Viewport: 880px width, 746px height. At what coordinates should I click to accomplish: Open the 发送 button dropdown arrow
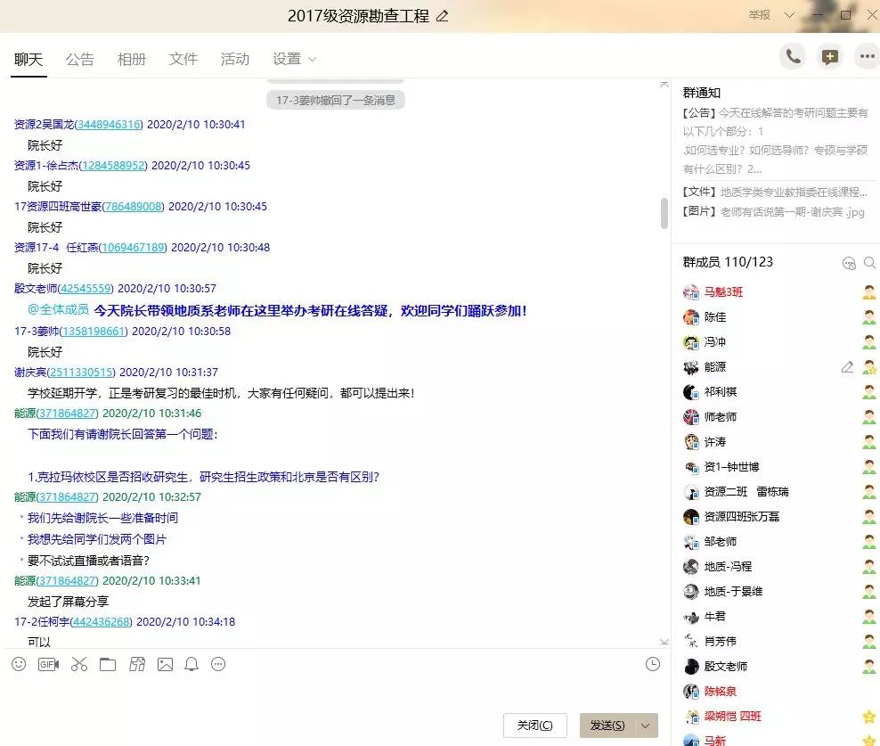pyautogui.click(x=646, y=726)
